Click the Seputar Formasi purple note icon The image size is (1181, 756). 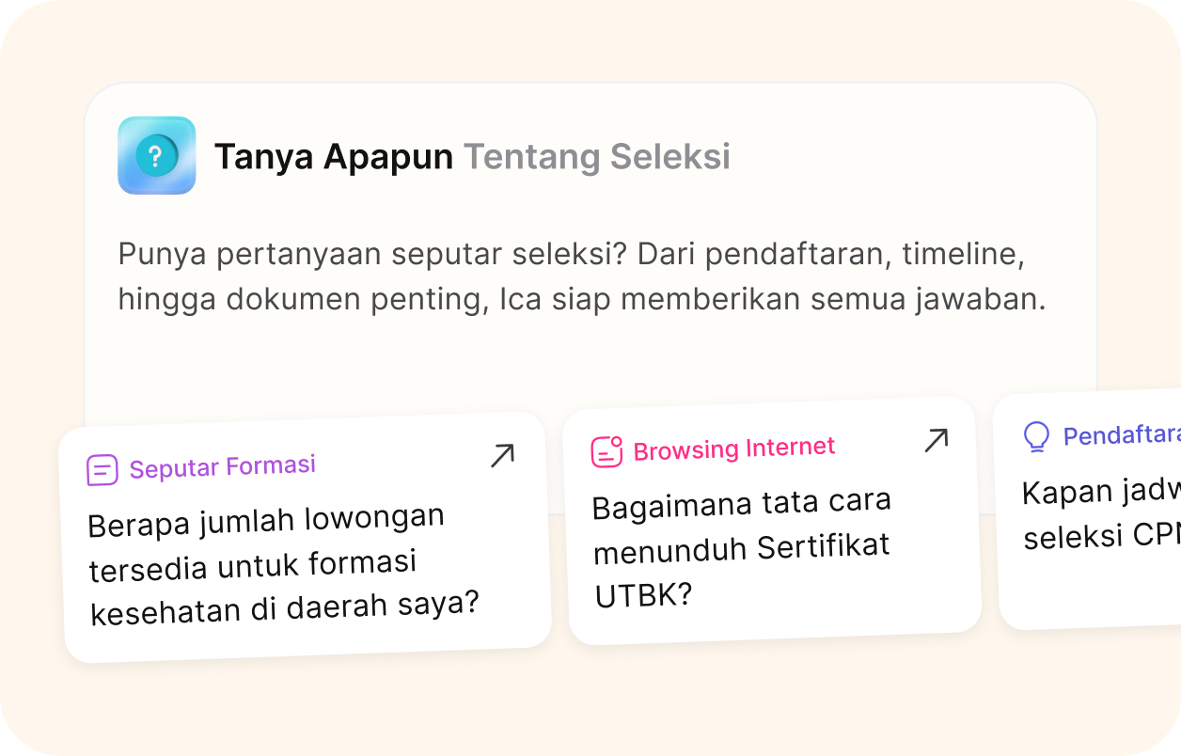click(x=102, y=469)
